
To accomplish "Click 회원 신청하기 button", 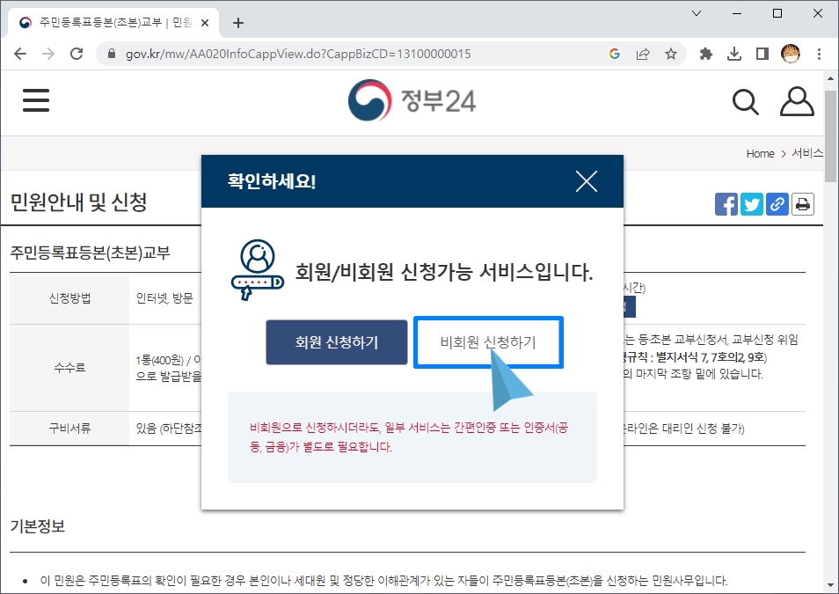I will pos(337,342).
